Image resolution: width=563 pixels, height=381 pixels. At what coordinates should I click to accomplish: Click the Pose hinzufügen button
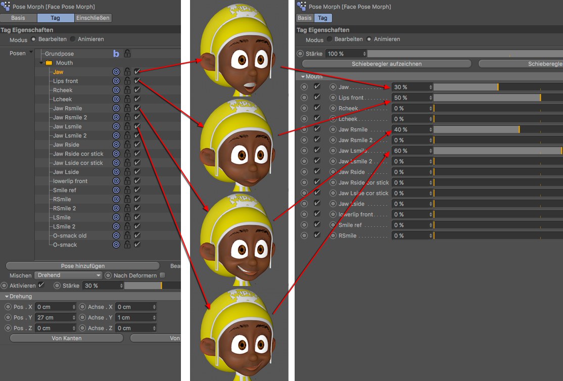tap(82, 266)
